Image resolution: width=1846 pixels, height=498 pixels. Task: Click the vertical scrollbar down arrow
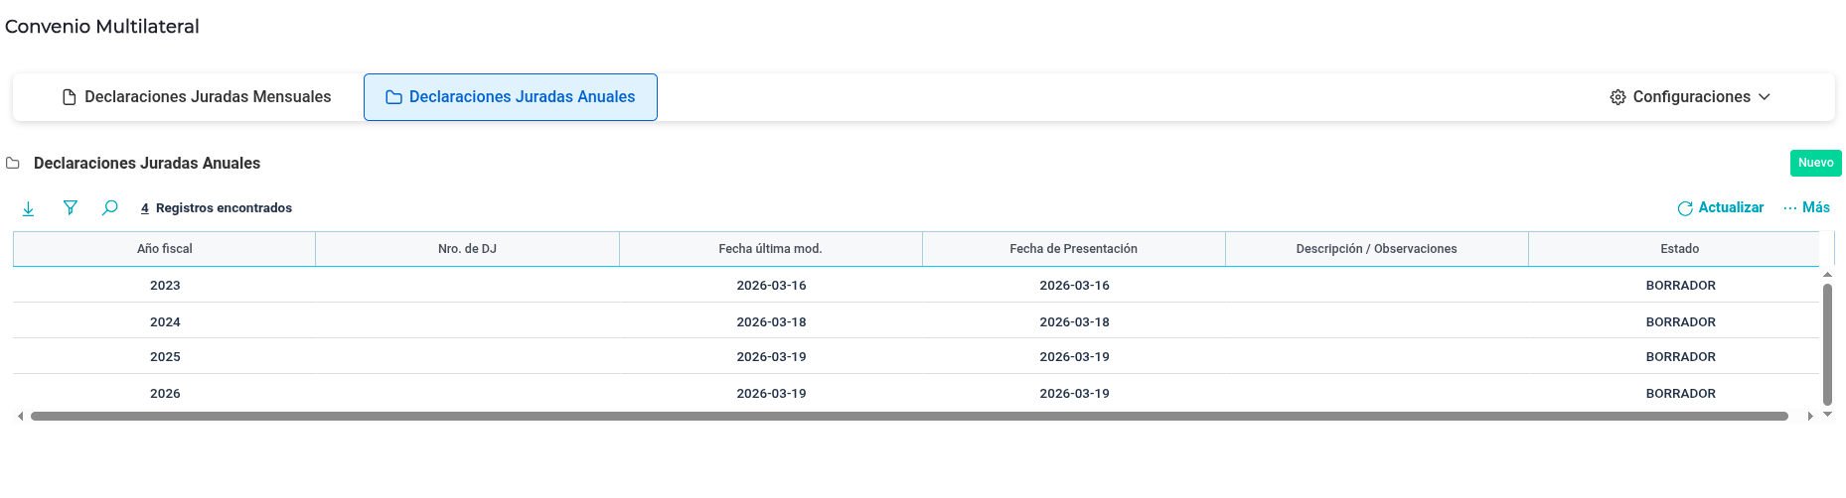(x=1827, y=415)
